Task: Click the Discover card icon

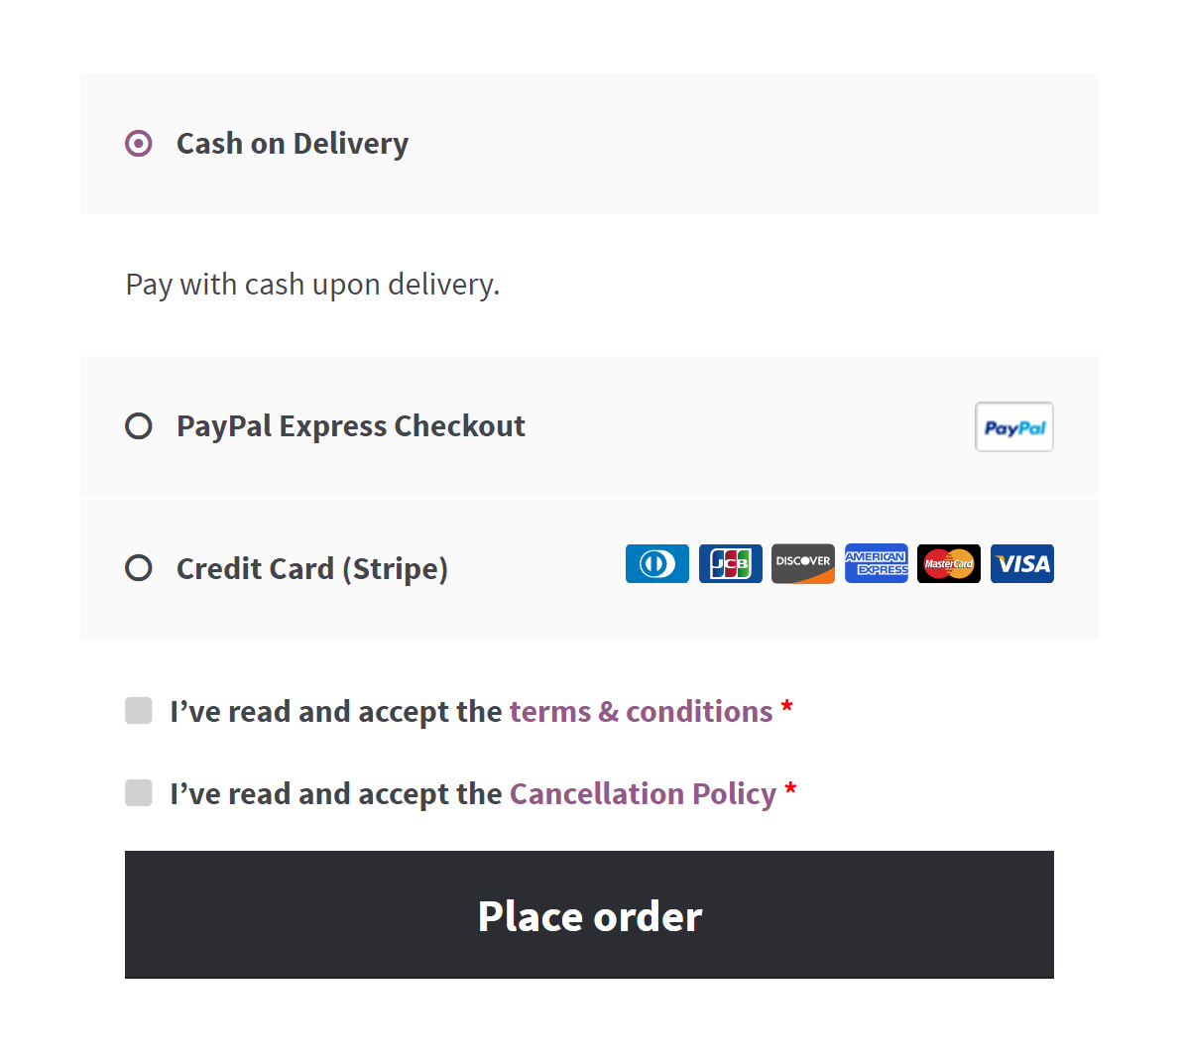Action: click(802, 564)
